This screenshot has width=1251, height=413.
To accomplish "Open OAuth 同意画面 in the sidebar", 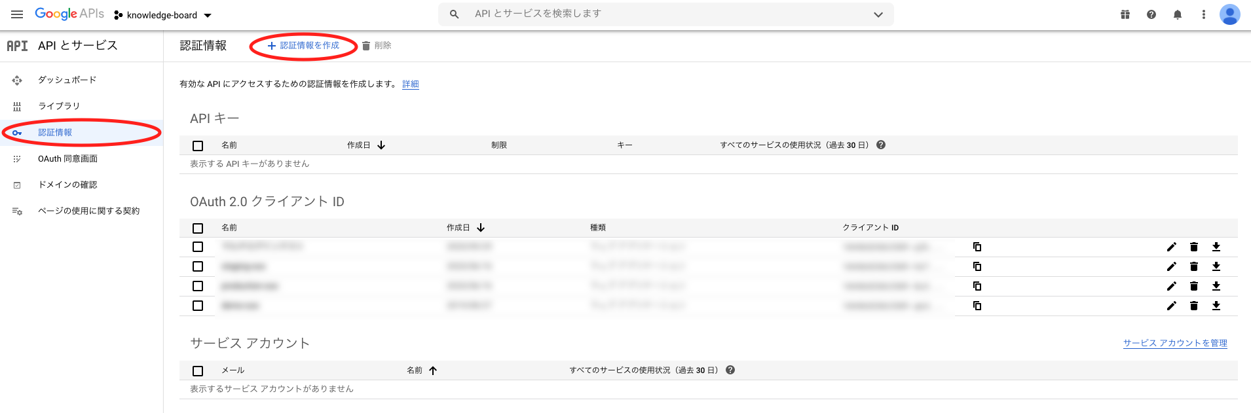I will [x=67, y=158].
